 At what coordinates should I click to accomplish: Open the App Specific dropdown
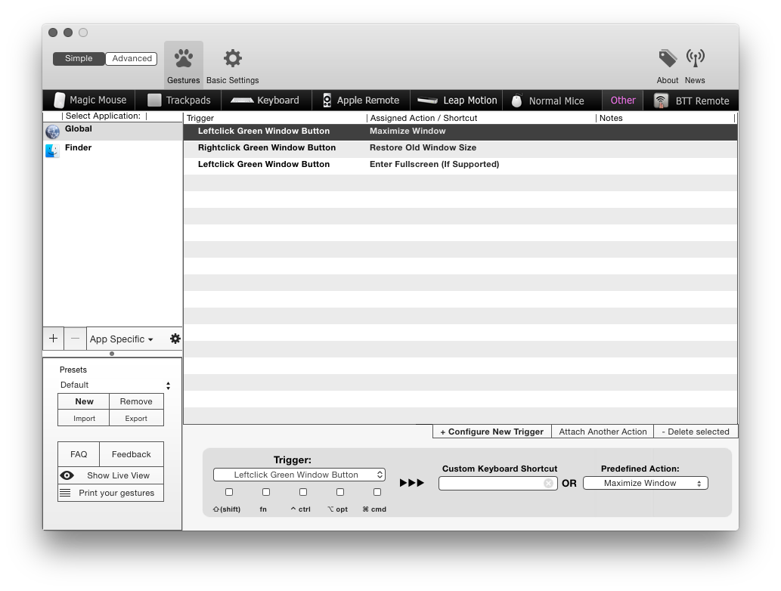(122, 339)
